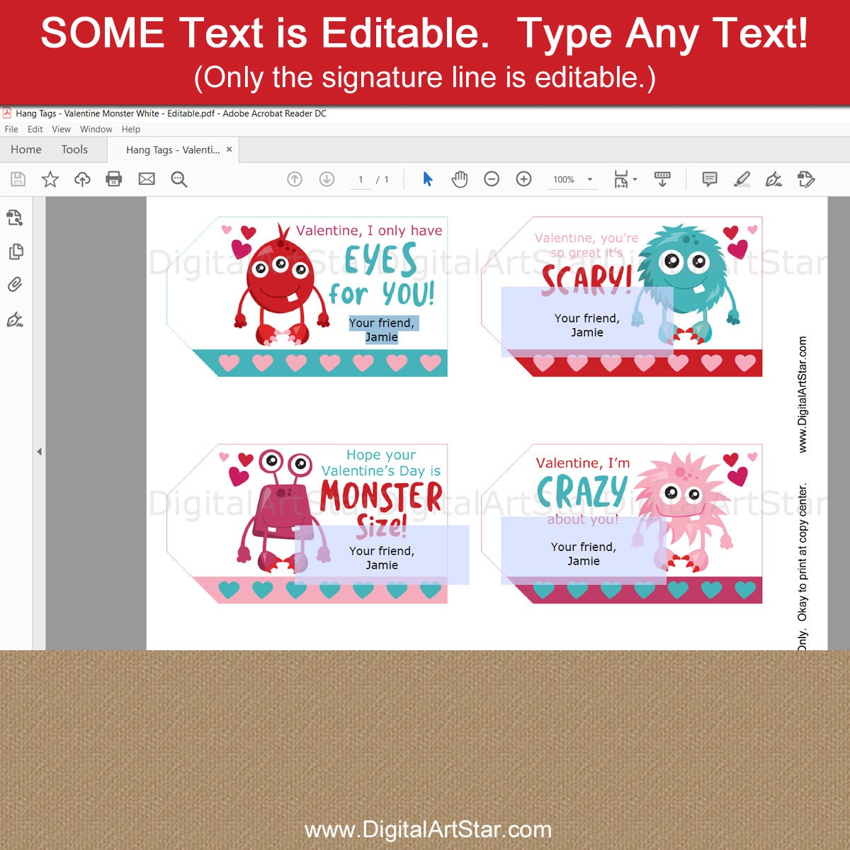
Task: Zoom out using the minus icon
Action: pos(492,179)
